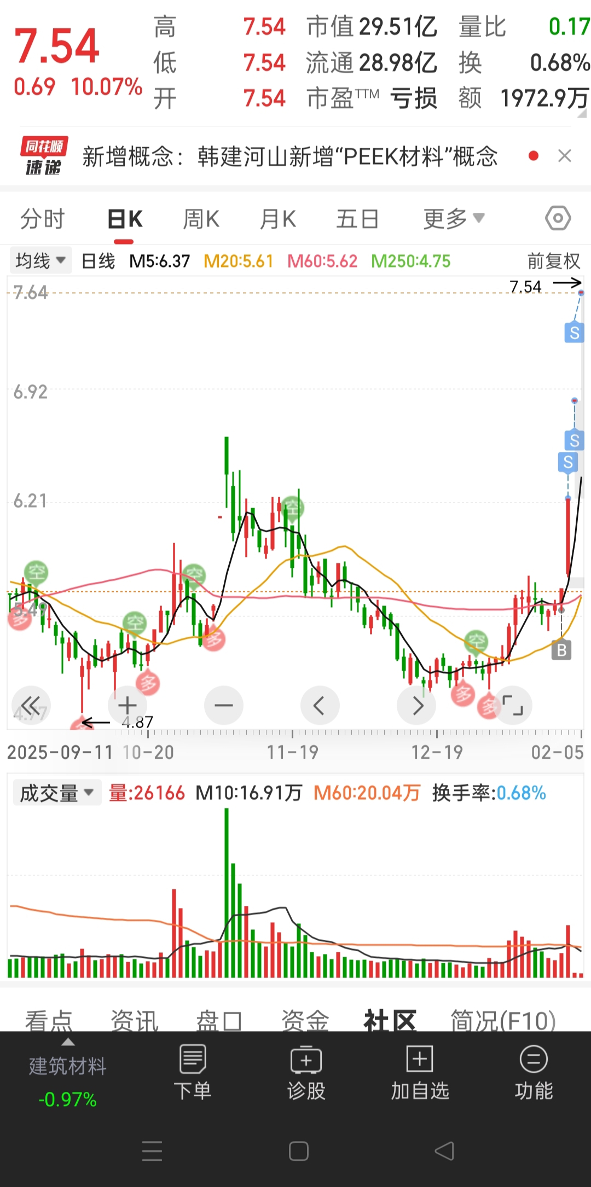The image size is (591, 1187).
Task: Zoom in chart with plus button
Action: click(127, 705)
